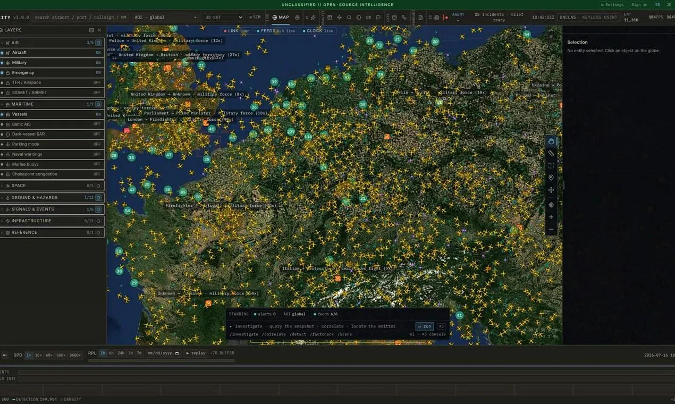Expand the SPACE layer group
Screen dimensions: 675x404
[x=52, y=186]
